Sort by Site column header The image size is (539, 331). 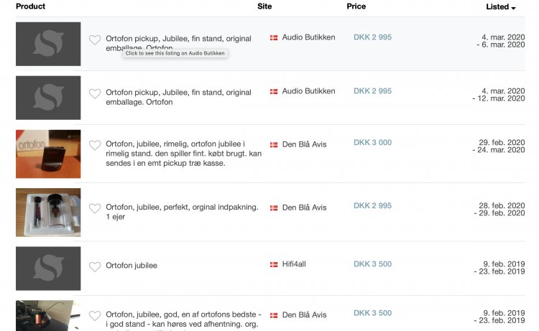[264, 6]
